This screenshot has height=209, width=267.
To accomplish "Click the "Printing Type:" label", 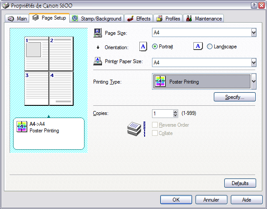I will tap(107, 82).
